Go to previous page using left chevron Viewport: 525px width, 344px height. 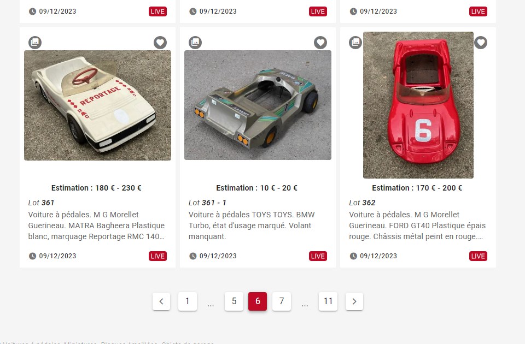point(161,301)
